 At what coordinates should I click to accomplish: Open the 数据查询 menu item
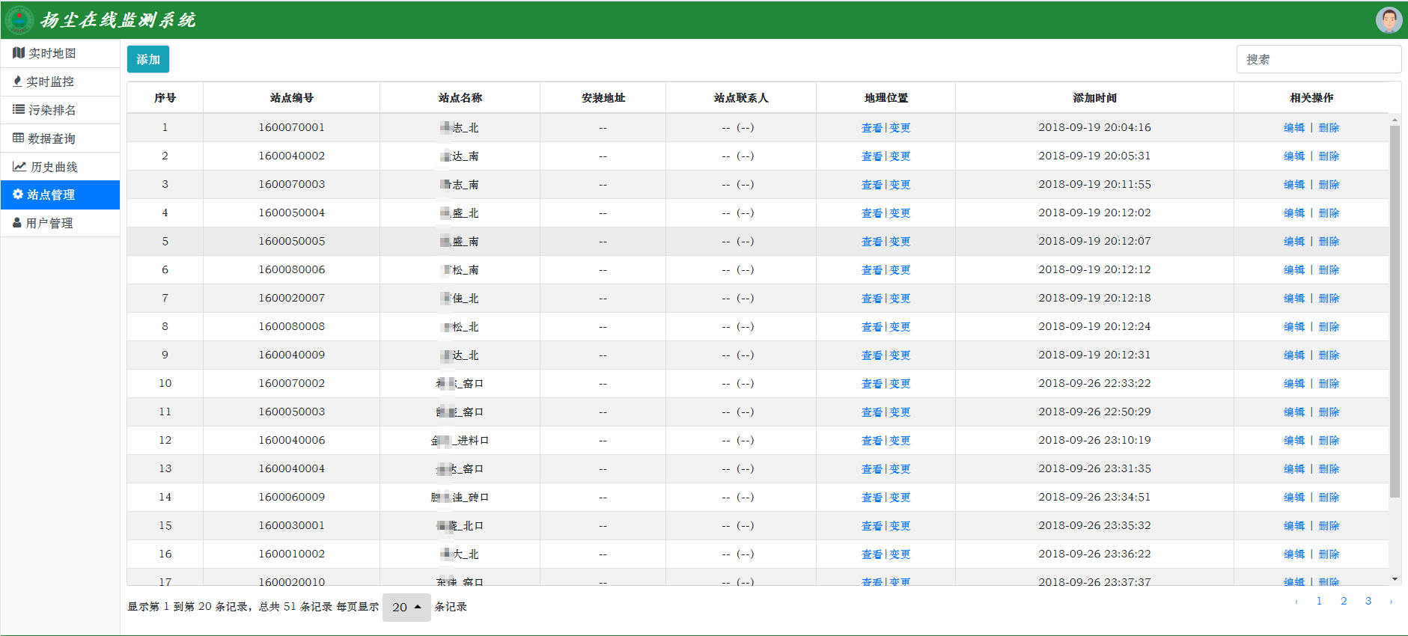click(x=51, y=138)
